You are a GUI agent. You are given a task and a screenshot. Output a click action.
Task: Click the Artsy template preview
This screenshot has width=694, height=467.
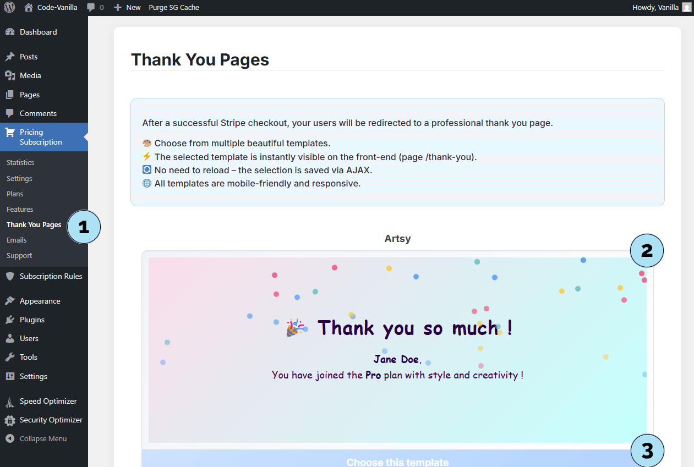click(x=397, y=350)
